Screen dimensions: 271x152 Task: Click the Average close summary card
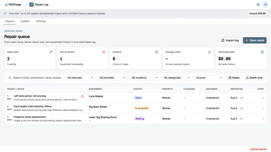(188, 58)
